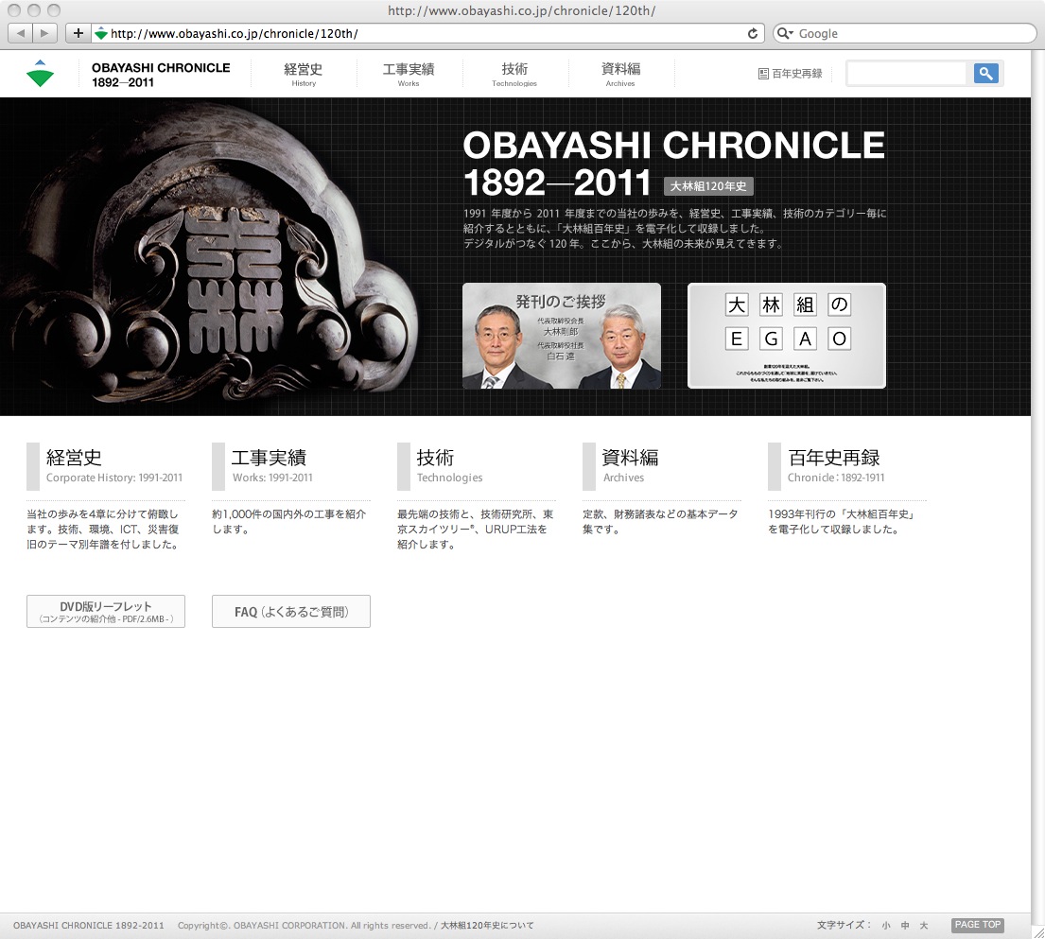This screenshot has width=1045, height=939.
Task: Click the window resize grip corner
Action: point(1037,931)
